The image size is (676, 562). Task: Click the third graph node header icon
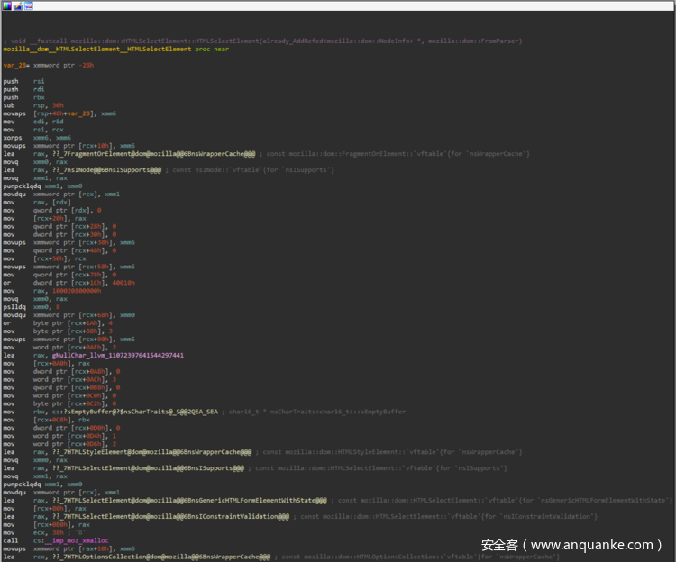(x=29, y=5)
